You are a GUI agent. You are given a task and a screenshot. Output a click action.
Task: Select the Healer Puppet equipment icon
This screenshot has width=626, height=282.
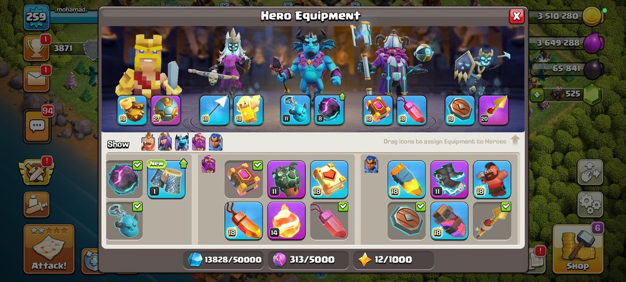(248, 110)
